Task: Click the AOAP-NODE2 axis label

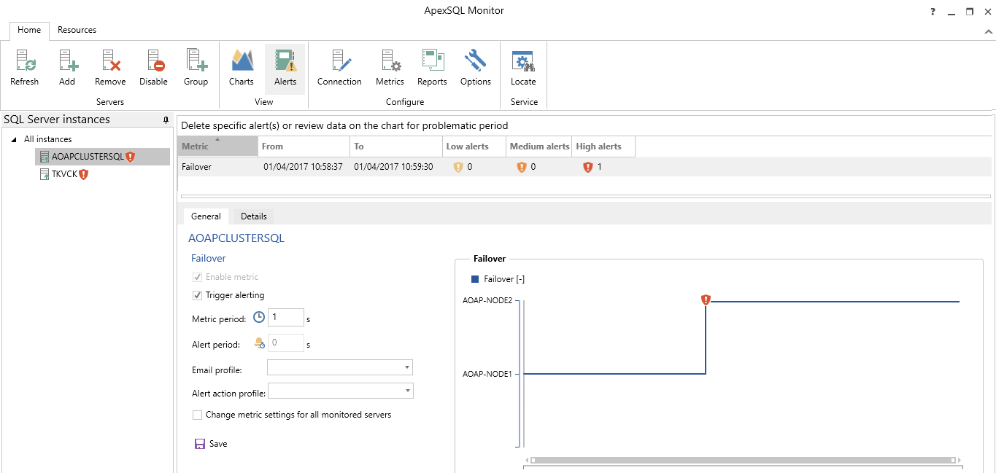Action: click(489, 300)
